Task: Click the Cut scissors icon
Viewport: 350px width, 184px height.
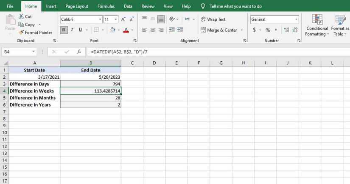Action: click(x=21, y=16)
